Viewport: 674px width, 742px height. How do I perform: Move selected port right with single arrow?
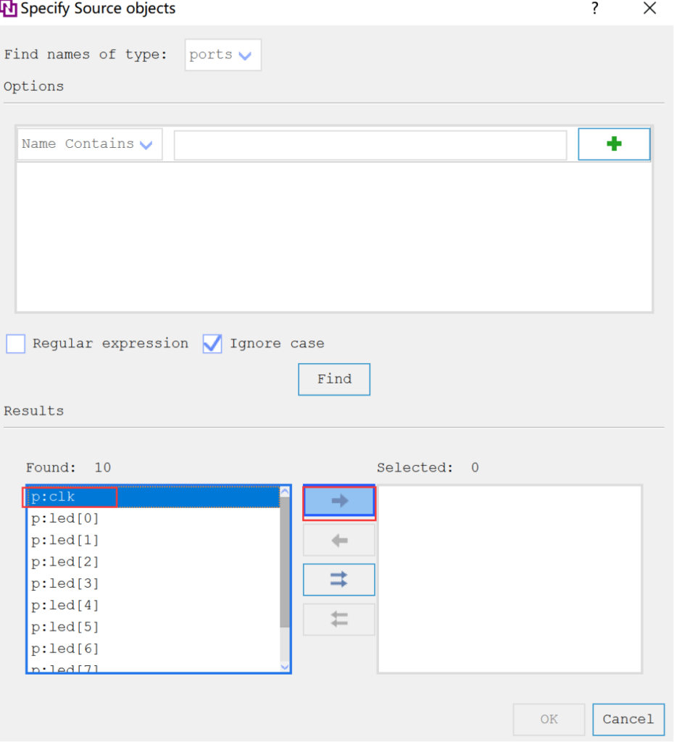[x=339, y=501]
